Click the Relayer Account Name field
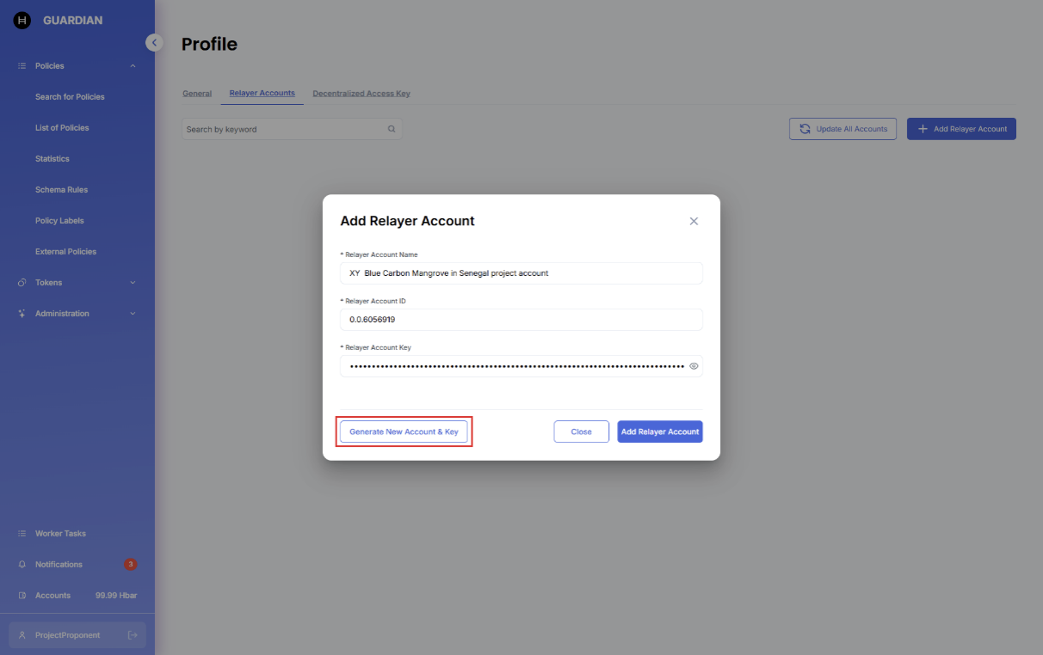Screen dimensions: 1043x655 (x=521, y=273)
